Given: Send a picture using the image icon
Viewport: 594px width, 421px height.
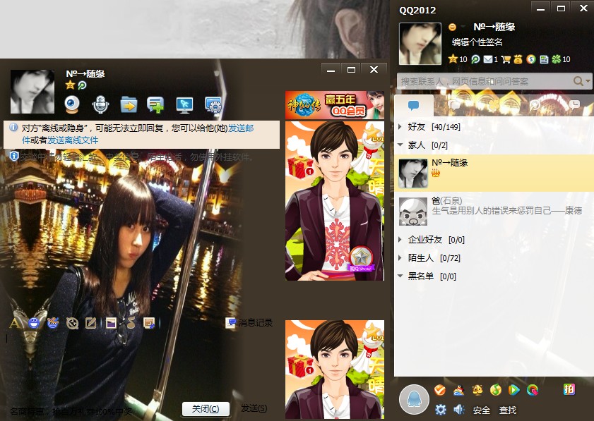Looking at the screenshot, I should coord(111,323).
